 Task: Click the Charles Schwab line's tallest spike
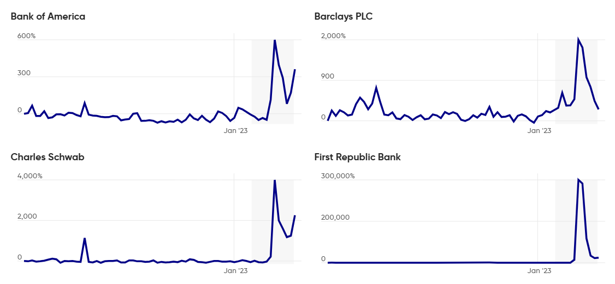[x=274, y=180]
